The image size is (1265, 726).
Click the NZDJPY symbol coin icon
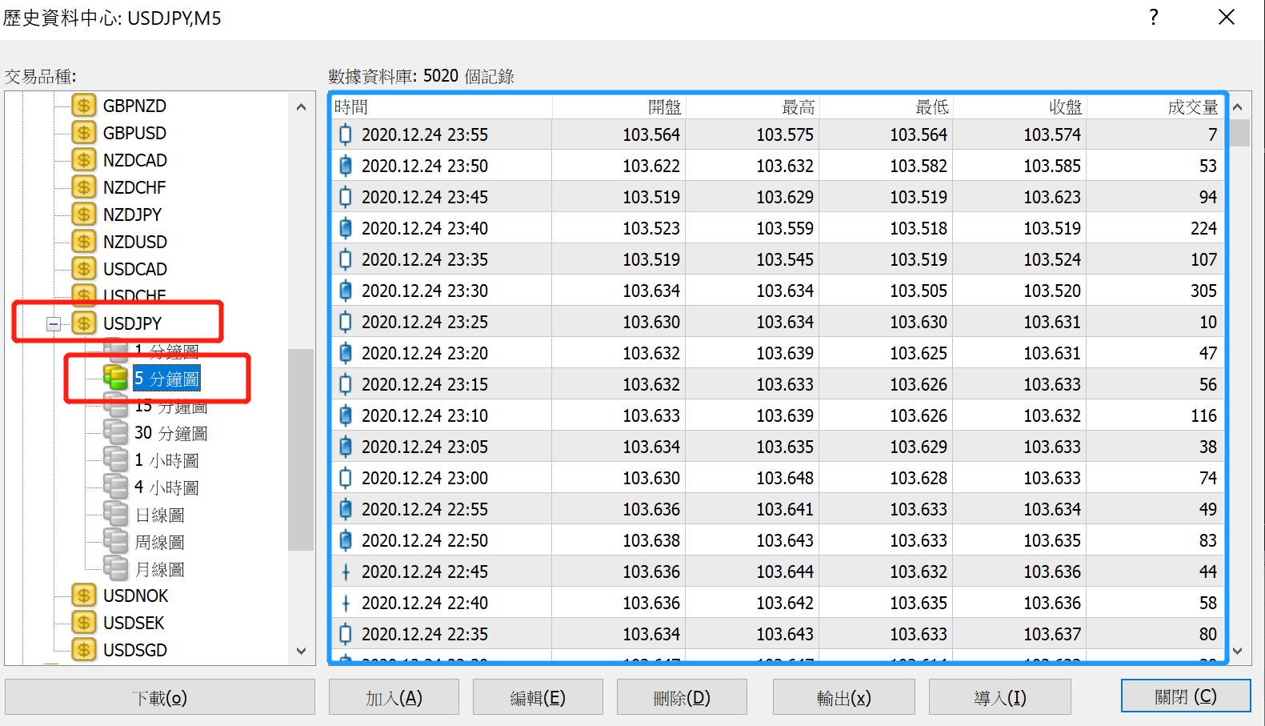click(83, 215)
